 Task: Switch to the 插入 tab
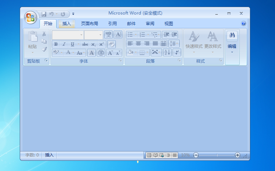coord(66,23)
